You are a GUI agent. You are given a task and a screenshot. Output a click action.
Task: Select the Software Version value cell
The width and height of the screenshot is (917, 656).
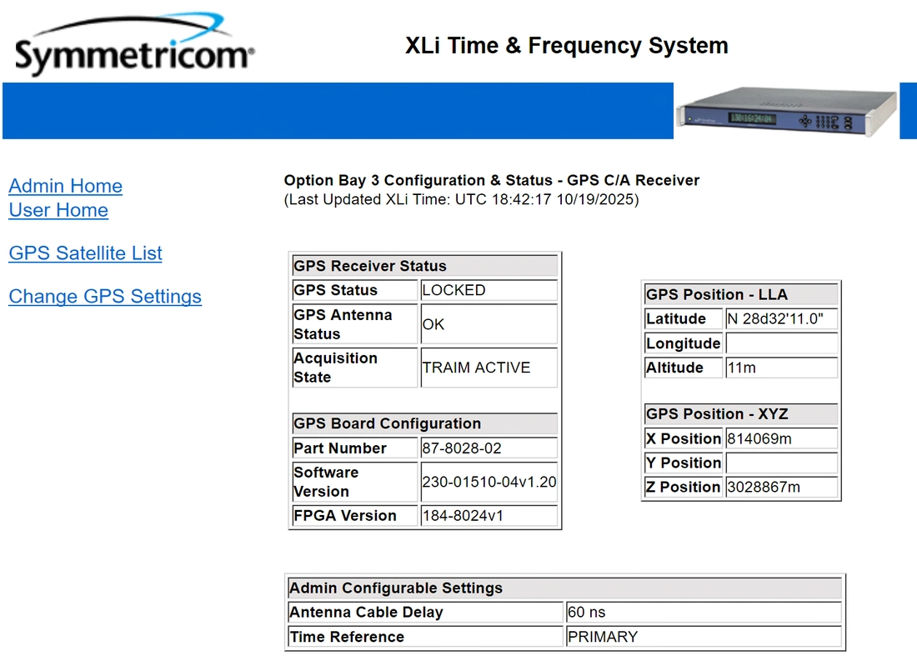tap(489, 482)
